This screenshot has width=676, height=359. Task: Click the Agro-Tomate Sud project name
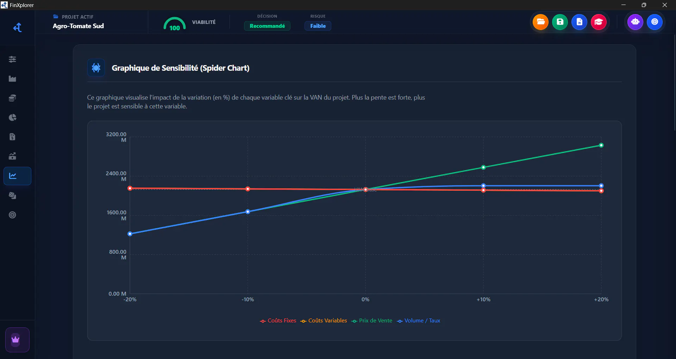[x=78, y=26]
